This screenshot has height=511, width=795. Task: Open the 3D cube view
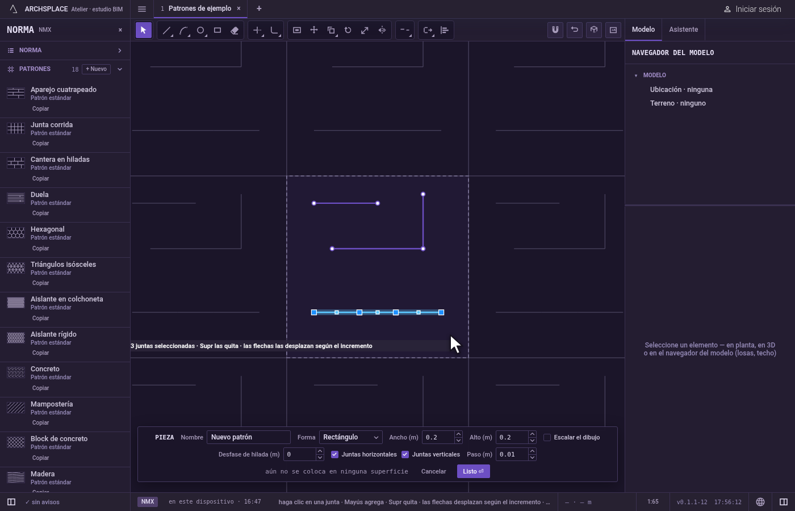594,30
